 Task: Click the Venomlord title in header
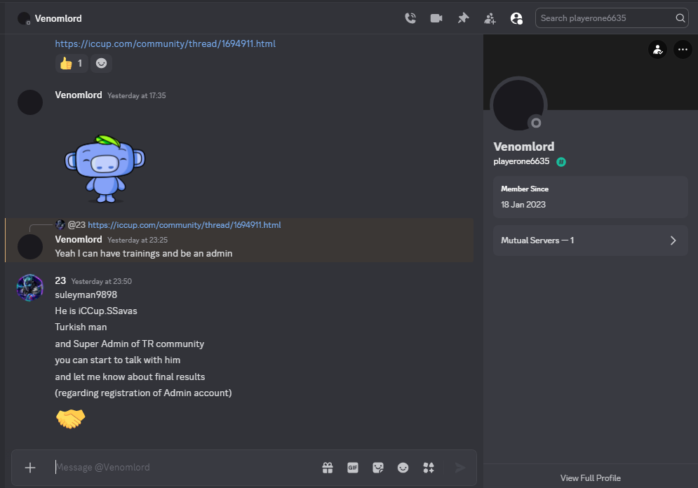(x=58, y=18)
